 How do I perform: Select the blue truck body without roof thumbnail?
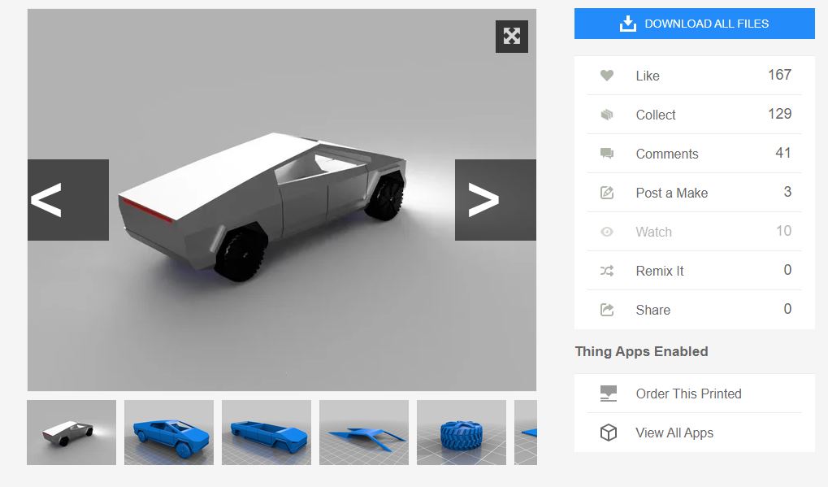267,433
